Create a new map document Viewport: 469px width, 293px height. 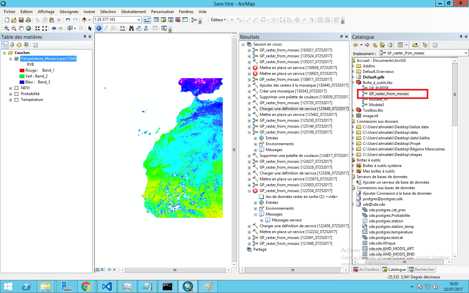click(x=7, y=20)
